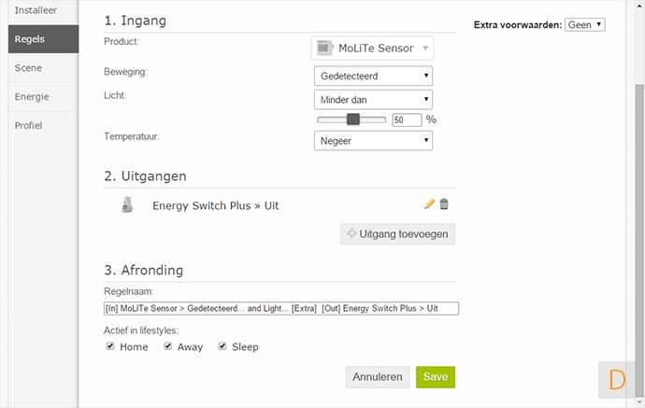The image size is (645, 408).
Task: Click the orange D badge icon
Action: 617,379
